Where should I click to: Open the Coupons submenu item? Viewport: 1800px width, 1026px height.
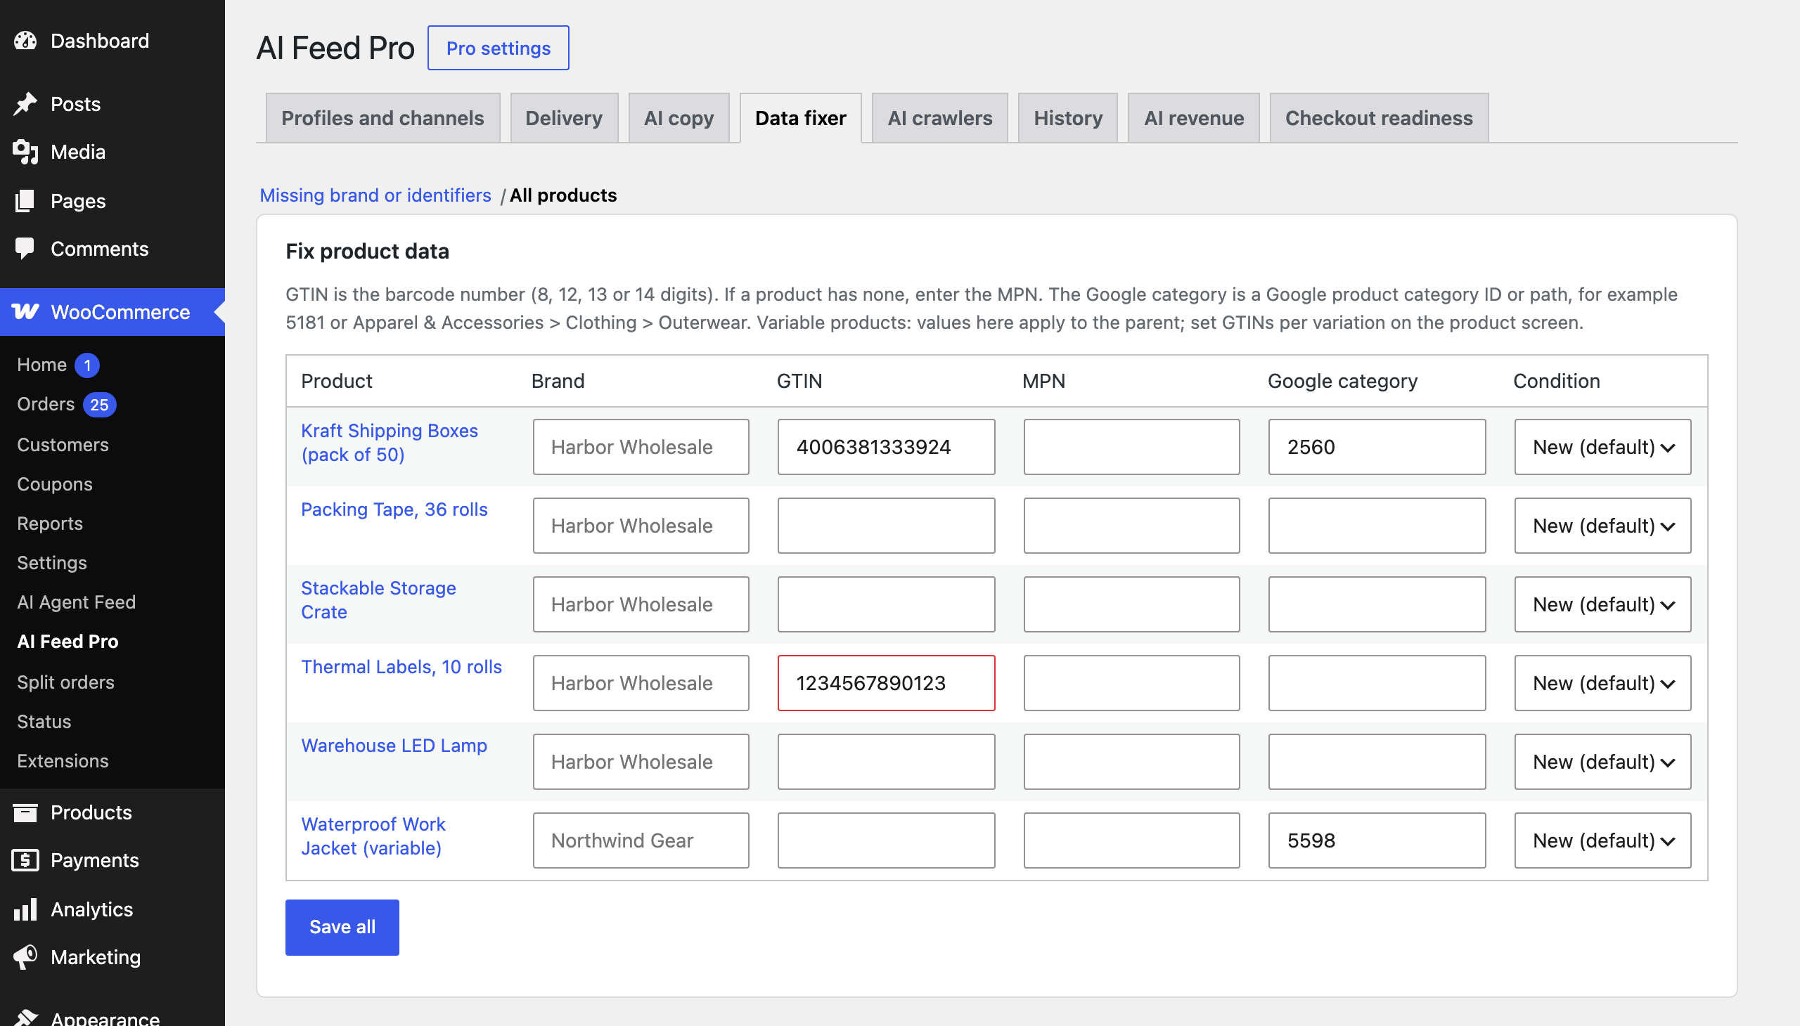[55, 484]
